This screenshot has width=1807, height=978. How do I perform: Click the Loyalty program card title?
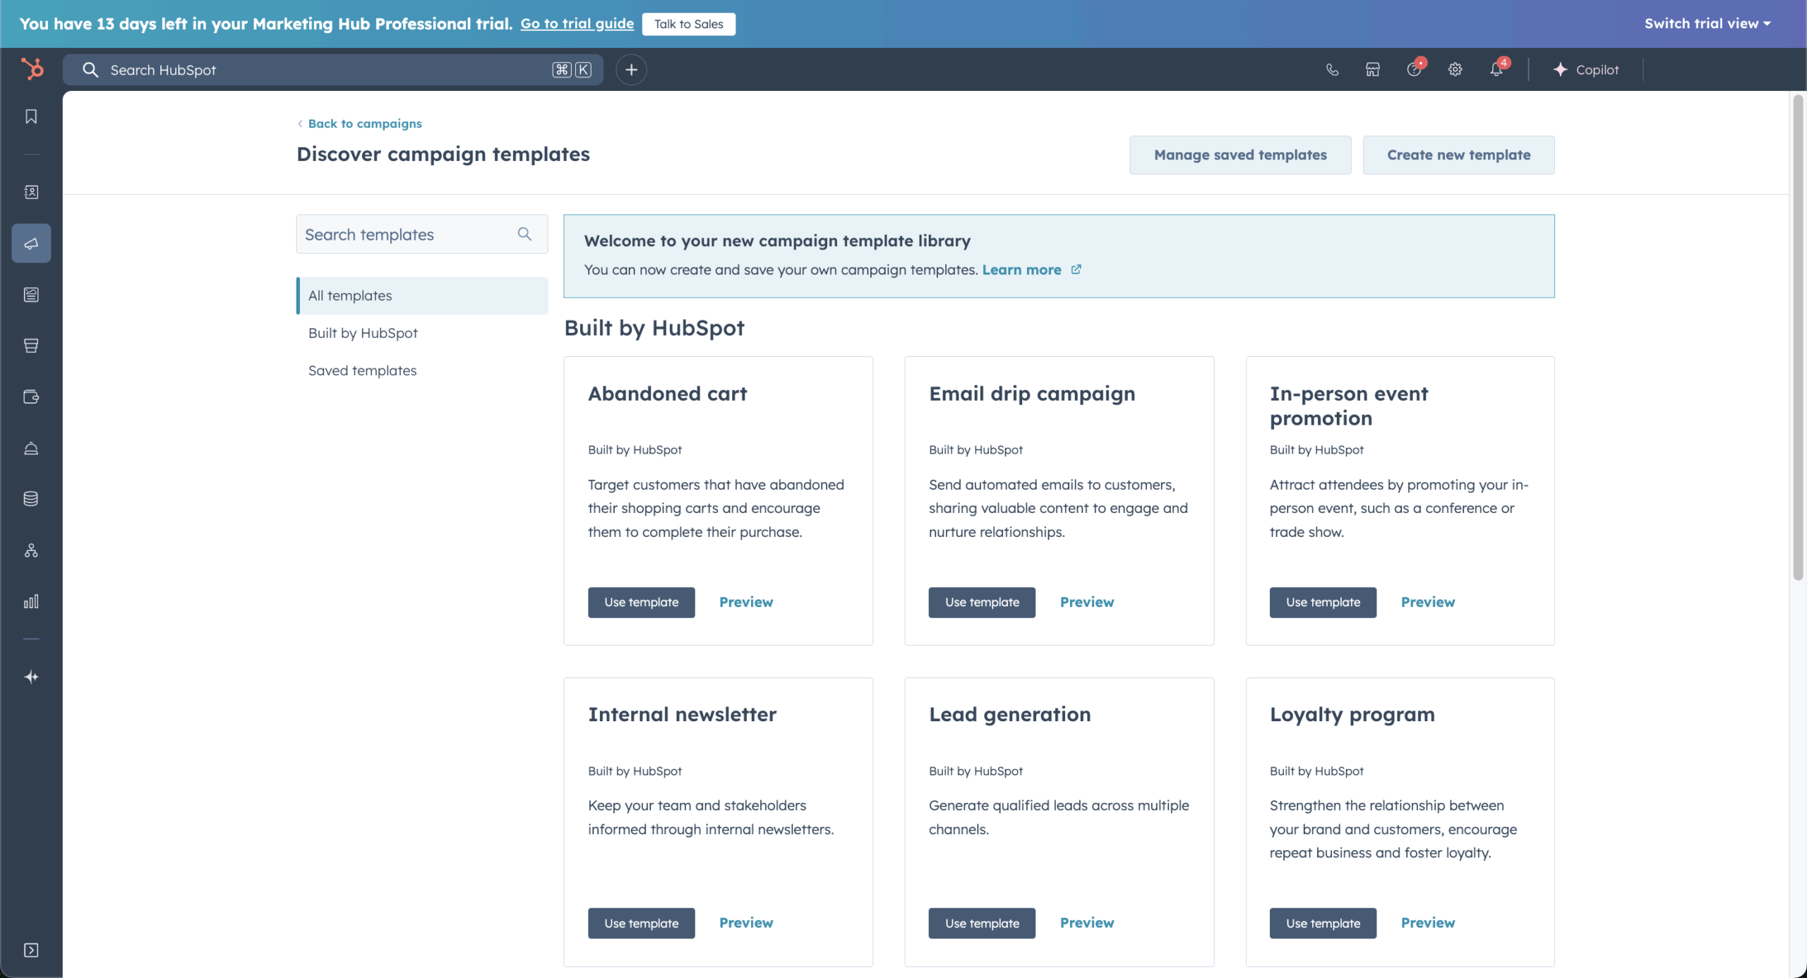tap(1352, 714)
